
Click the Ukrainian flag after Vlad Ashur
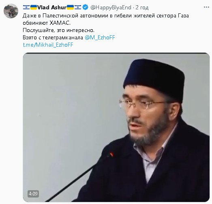coord(70,7)
